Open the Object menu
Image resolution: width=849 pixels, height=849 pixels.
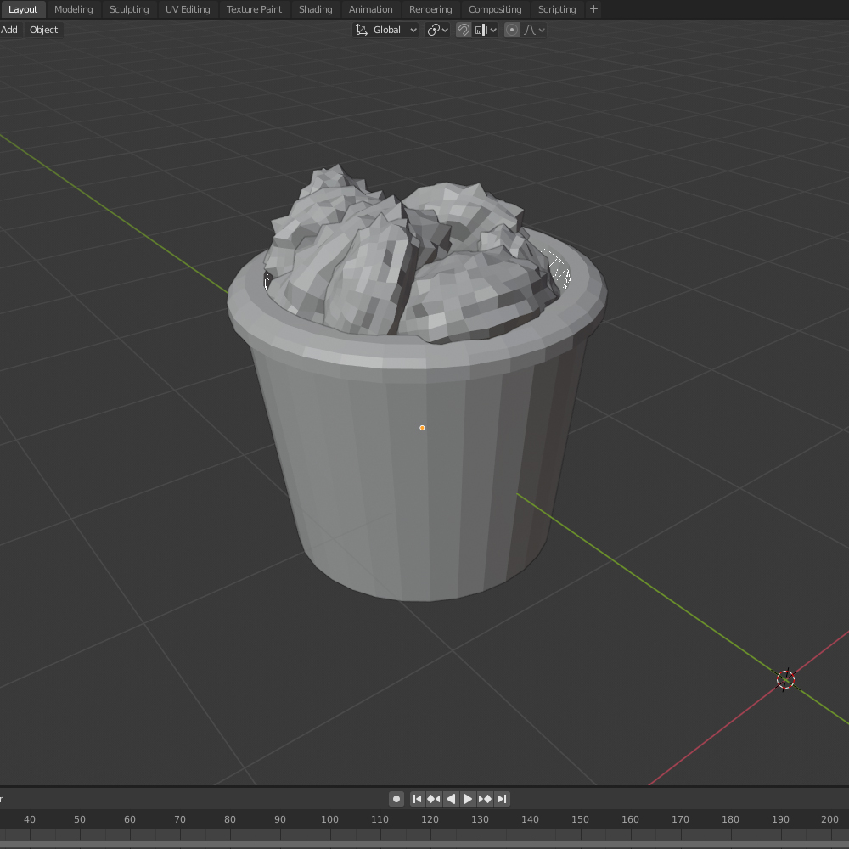(x=44, y=30)
